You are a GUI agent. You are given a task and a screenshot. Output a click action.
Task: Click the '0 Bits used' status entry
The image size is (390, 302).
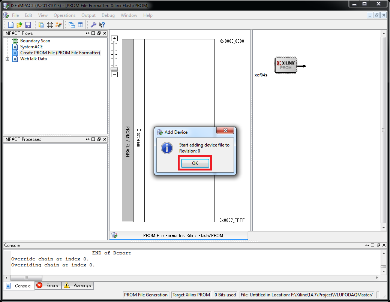coord(225,295)
